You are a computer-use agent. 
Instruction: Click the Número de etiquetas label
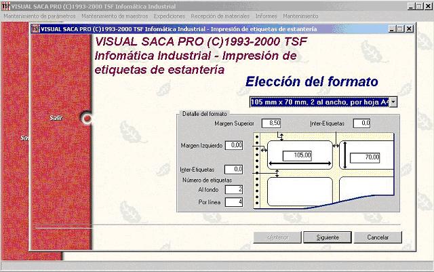point(207,180)
